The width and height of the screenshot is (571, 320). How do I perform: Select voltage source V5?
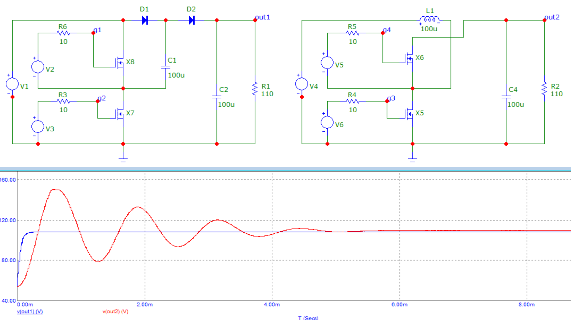(x=327, y=63)
